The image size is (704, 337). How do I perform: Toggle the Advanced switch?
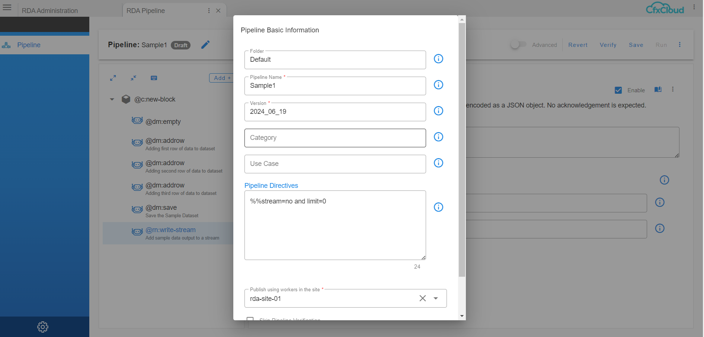pos(519,44)
